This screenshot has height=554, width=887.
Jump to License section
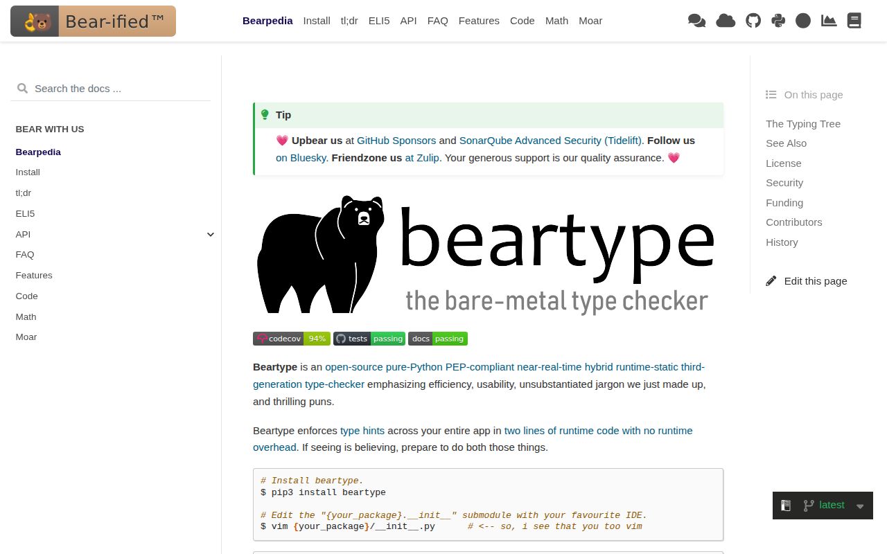click(784, 163)
